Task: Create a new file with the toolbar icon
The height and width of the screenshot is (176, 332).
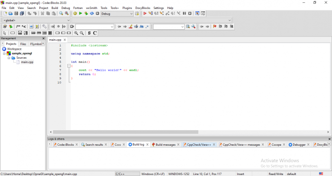Action: tap(5, 14)
